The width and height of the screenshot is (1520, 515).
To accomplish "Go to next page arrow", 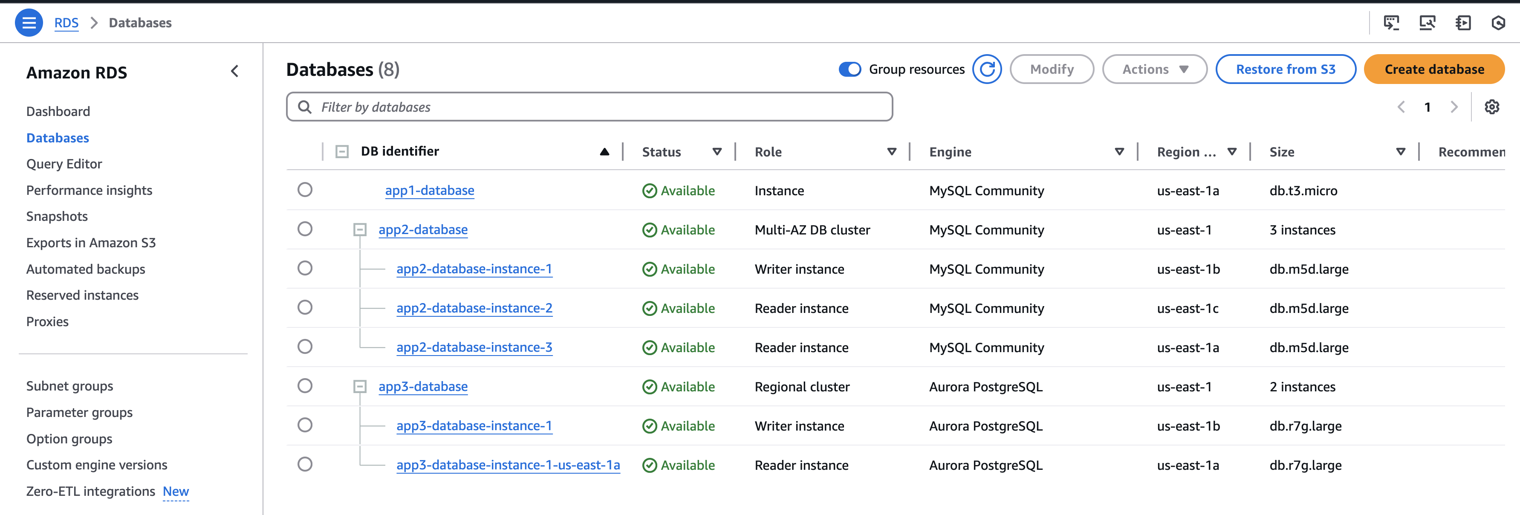I will (1454, 107).
